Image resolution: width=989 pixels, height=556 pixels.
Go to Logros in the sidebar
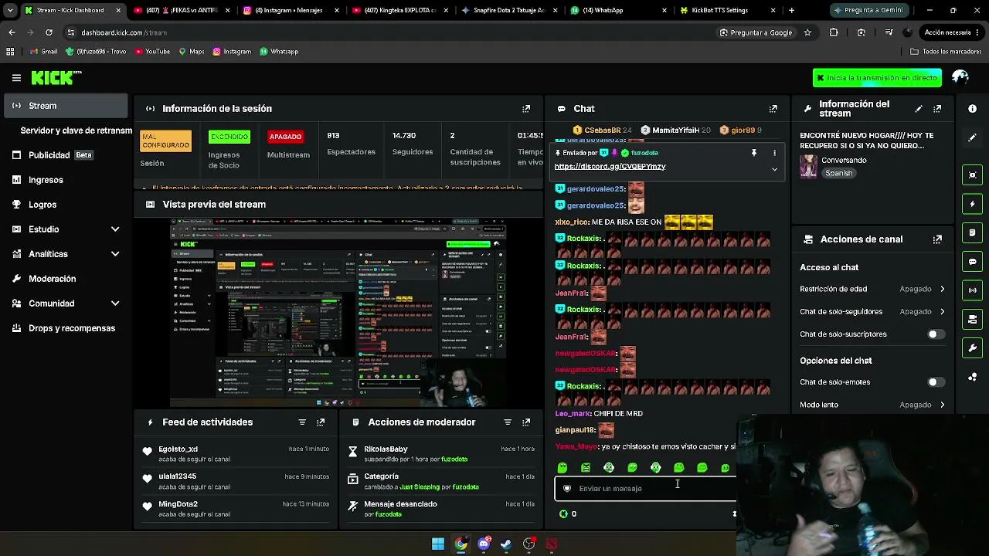tap(66, 205)
